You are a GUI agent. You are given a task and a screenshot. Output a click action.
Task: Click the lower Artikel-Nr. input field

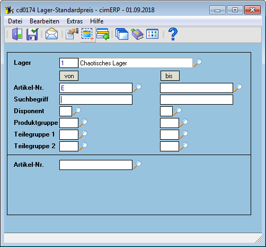click(x=96, y=165)
